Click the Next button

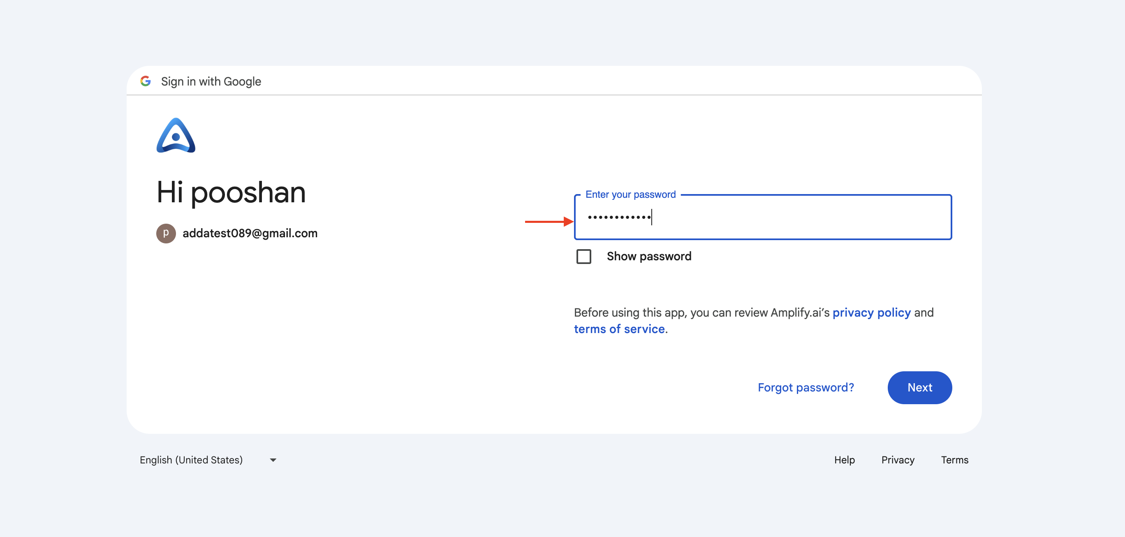coord(920,387)
